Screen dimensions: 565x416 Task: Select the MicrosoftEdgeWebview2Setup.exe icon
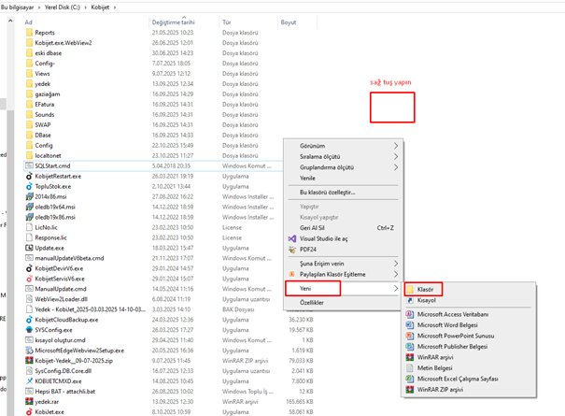pyautogui.click(x=29, y=351)
